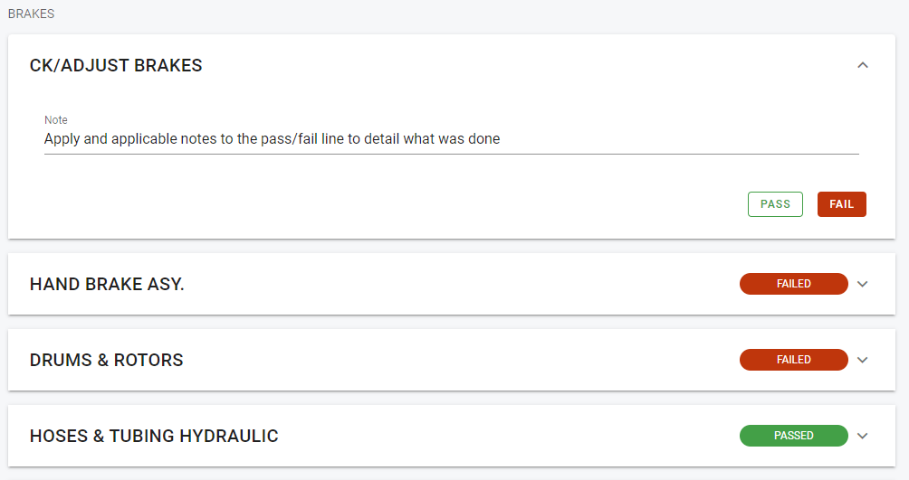Image resolution: width=909 pixels, height=480 pixels.
Task: Click the small Note field label
Action: [x=56, y=120]
